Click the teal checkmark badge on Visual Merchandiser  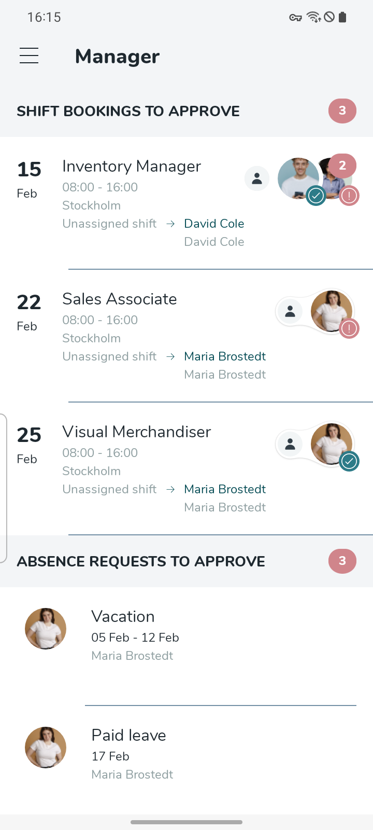[350, 461]
